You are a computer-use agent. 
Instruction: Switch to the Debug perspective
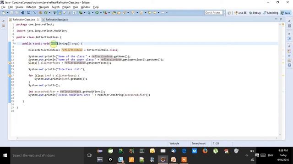255,13
